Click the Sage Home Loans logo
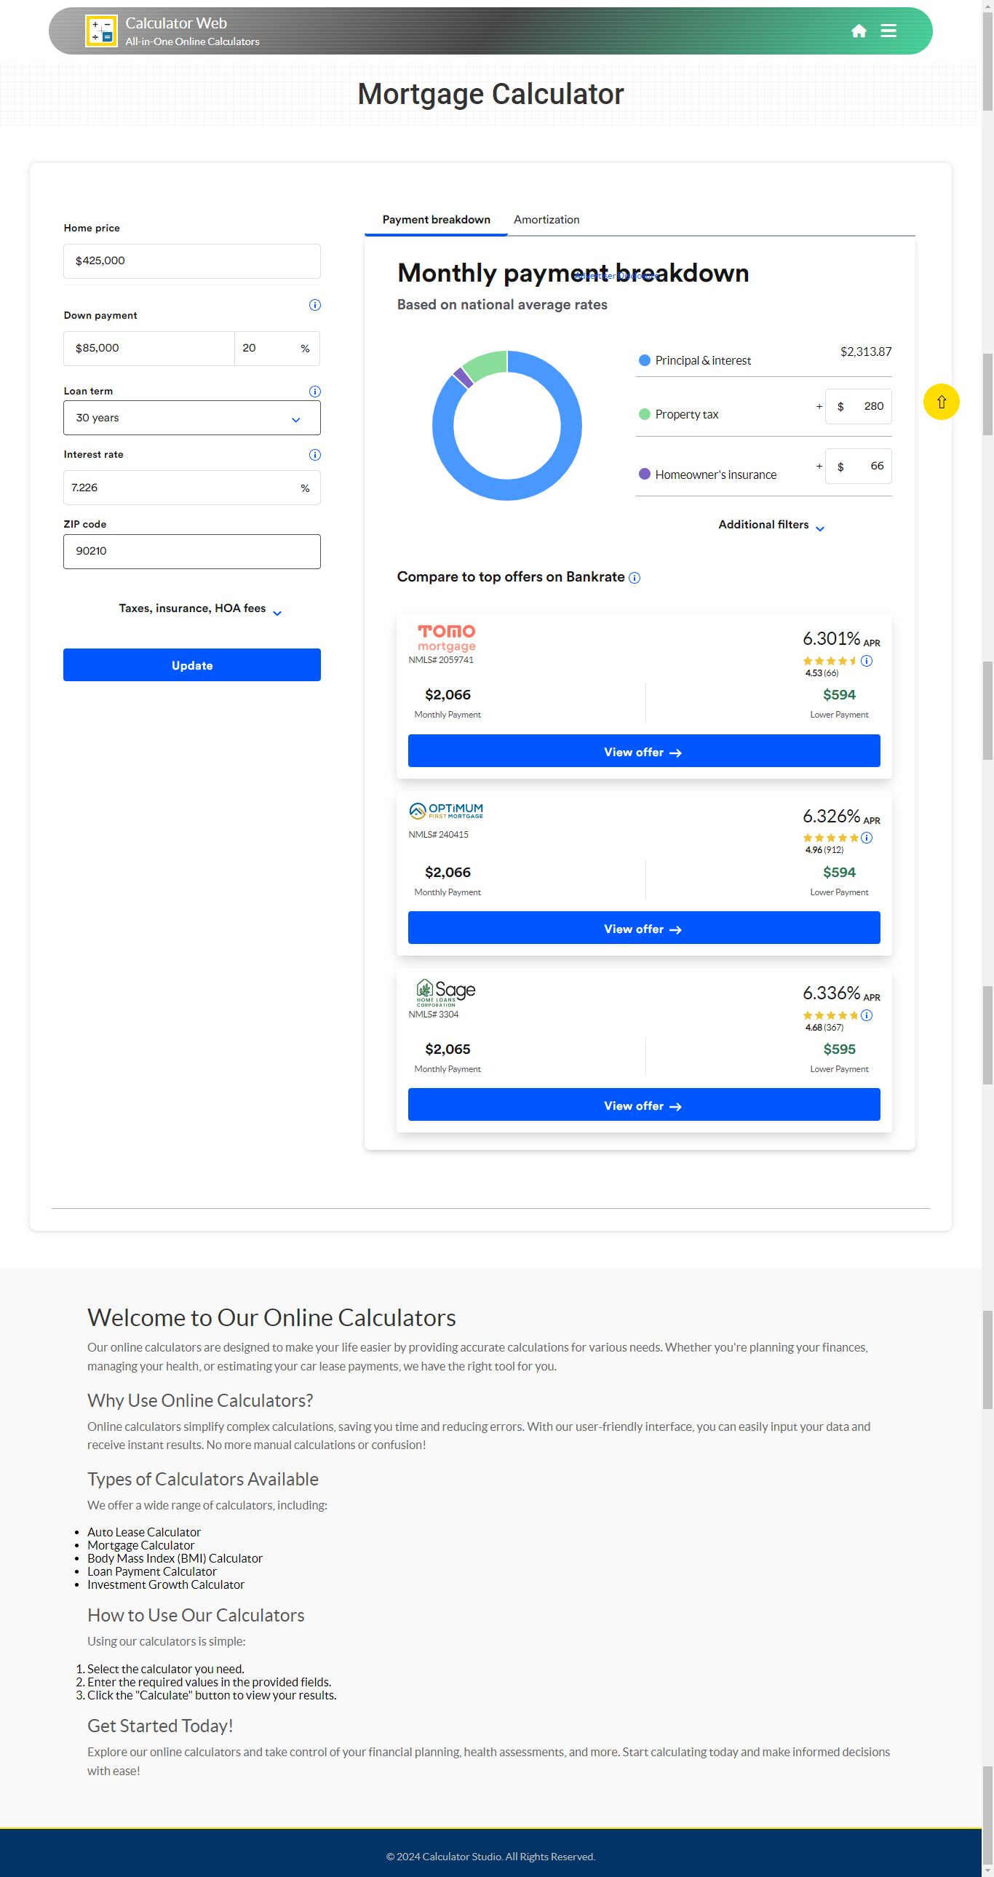The width and height of the screenshot is (994, 1877). coord(445,993)
